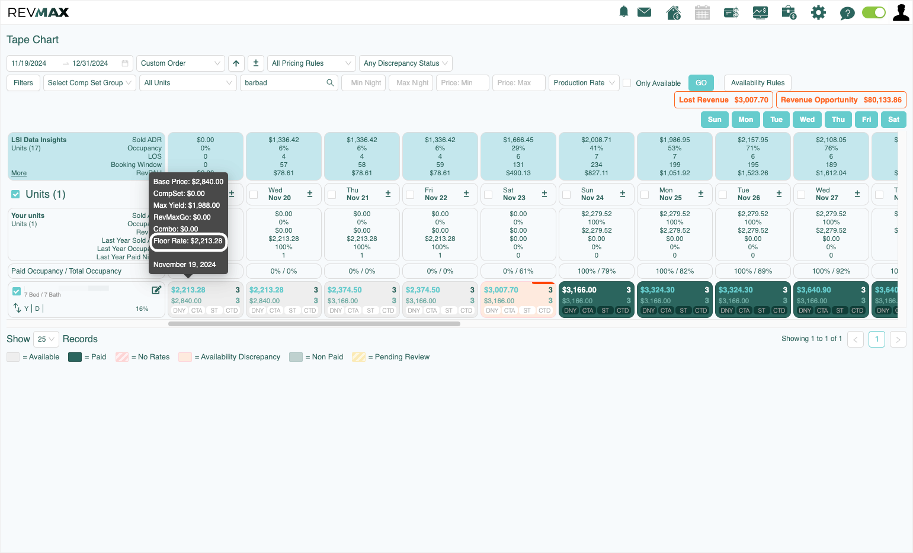The height and width of the screenshot is (553, 913).
Task: Toggle the green switch in header
Action: [x=873, y=12]
